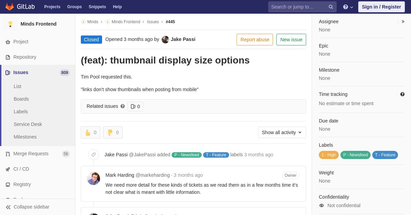The image size is (411, 215).
Task: Collapse the right sidebar with the double-arrow icon
Action: click(x=403, y=21)
